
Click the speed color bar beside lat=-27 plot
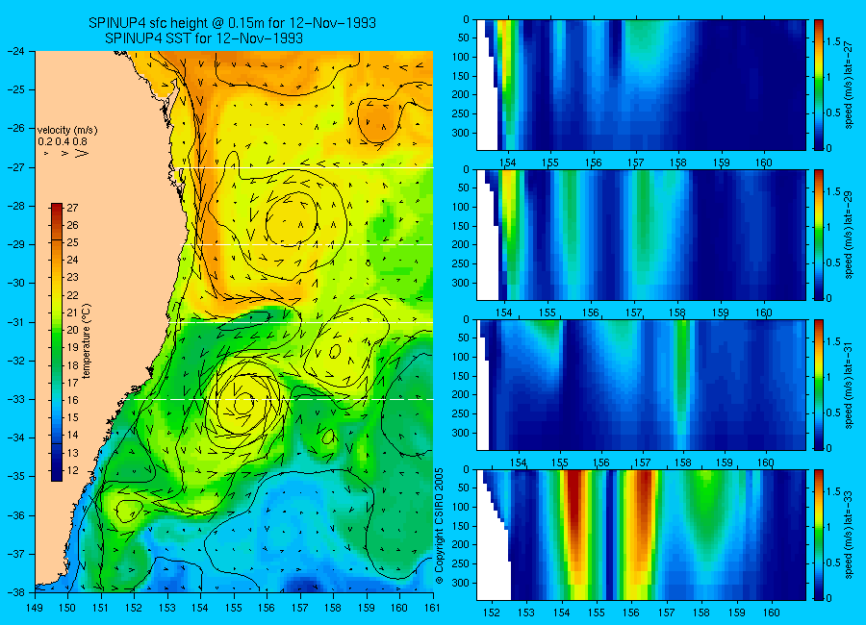818,85
